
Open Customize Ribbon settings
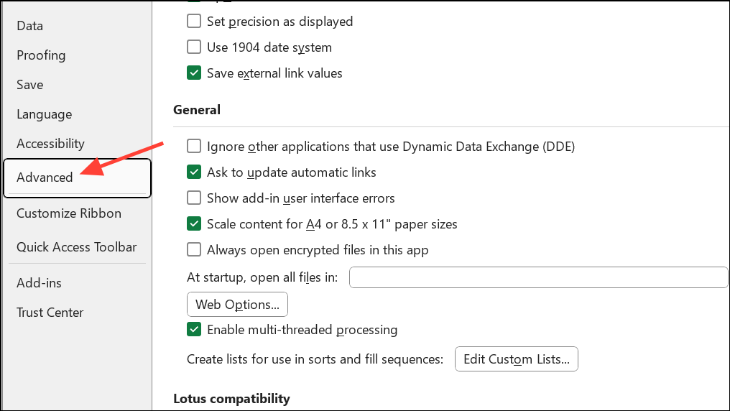click(69, 213)
